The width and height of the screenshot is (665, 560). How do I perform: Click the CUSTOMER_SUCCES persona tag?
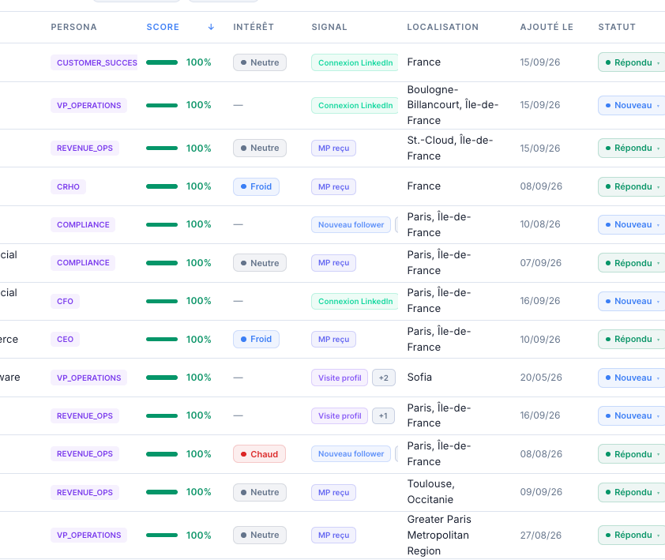coord(94,62)
